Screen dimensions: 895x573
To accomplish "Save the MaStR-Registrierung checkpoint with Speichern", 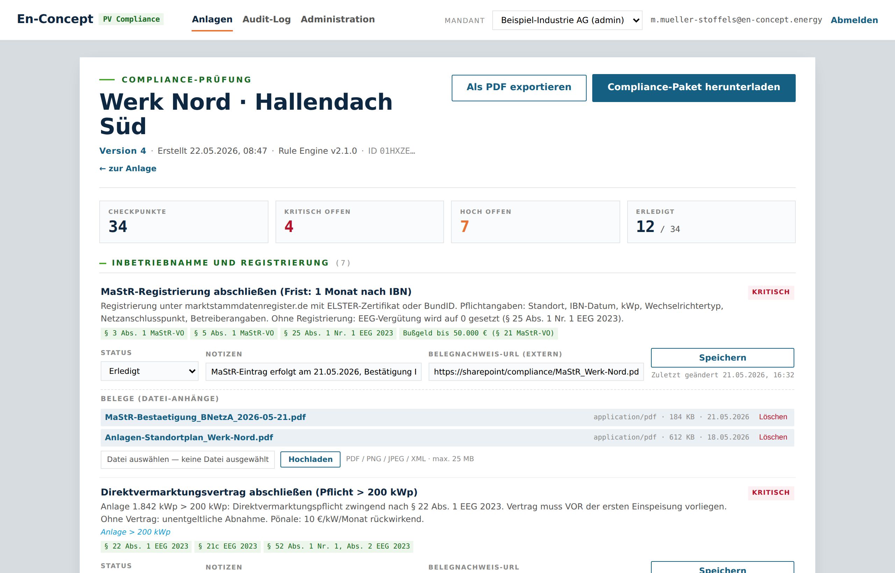I will click(x=722, y=357).
